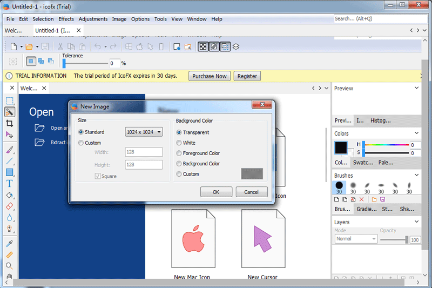Viewport: 432px width, 288px height.
Task: Click the layers stack toolbar icon
Action: 236,46
